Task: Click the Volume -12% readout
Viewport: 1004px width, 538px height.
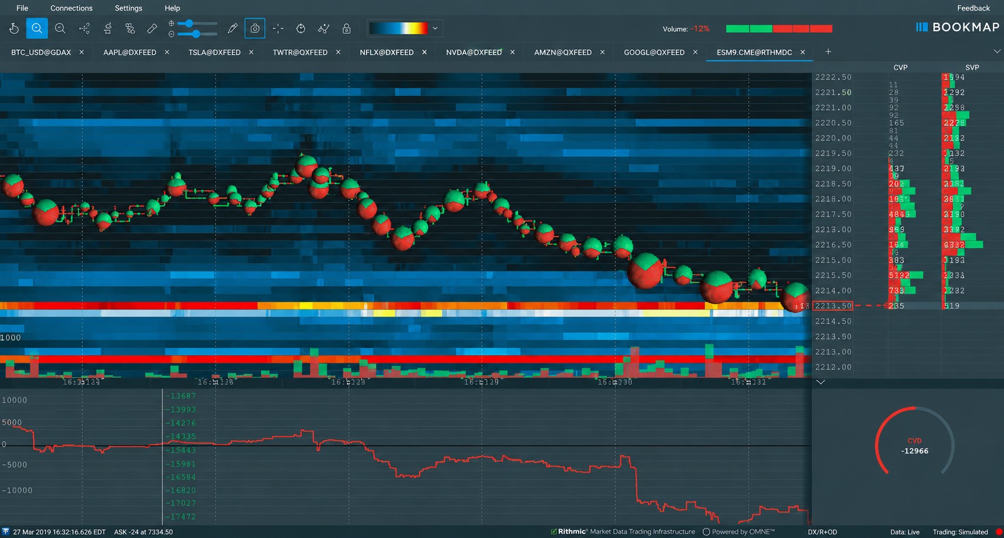Action: pos(686,29)
